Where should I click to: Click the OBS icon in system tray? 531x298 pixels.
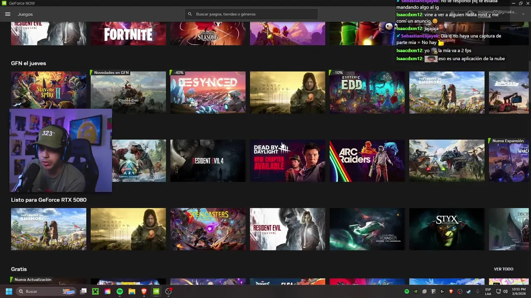tap(460, 291)
